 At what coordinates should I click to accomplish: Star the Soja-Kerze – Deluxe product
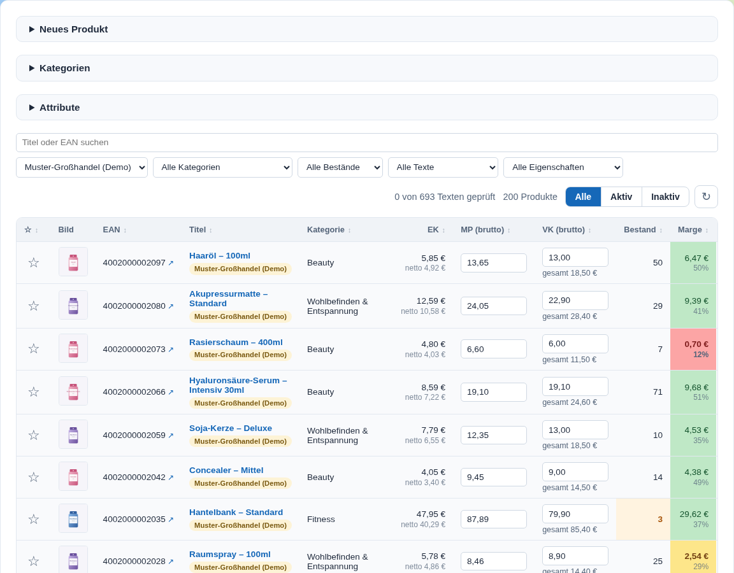(x=33, y=435)
